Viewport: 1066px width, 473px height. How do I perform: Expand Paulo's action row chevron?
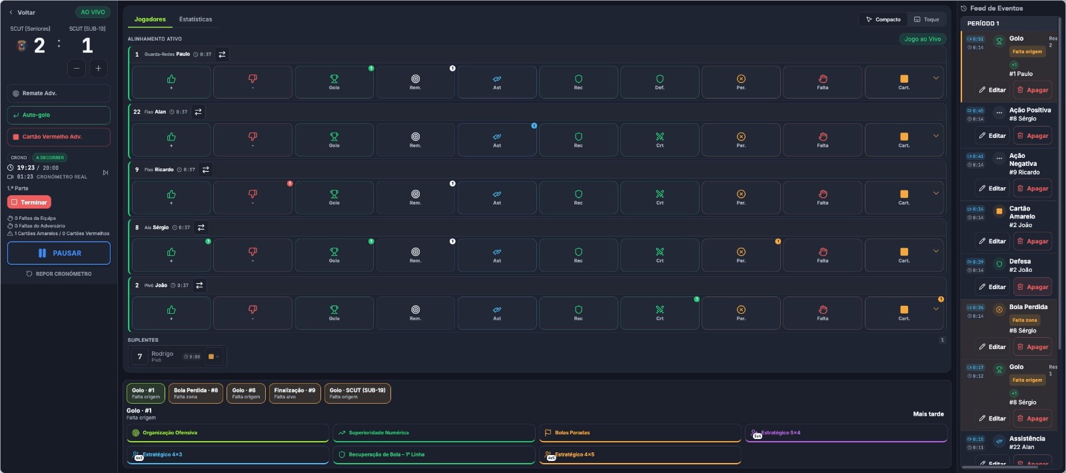pos(936,78)
